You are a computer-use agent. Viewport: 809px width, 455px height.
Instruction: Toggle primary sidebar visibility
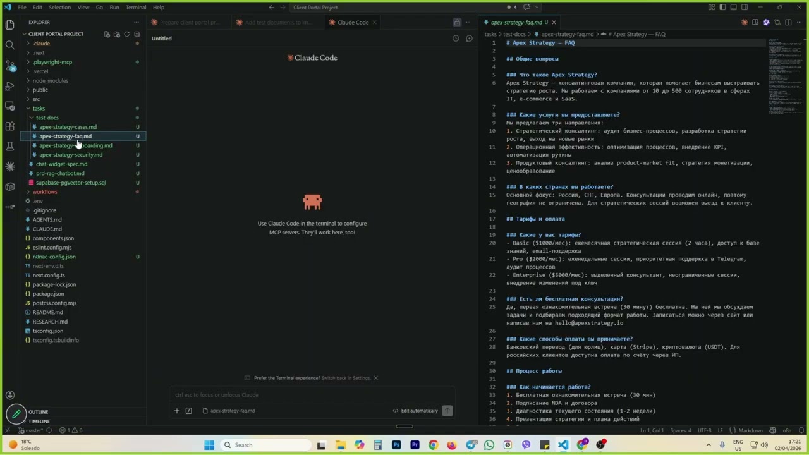pos(722,8)
